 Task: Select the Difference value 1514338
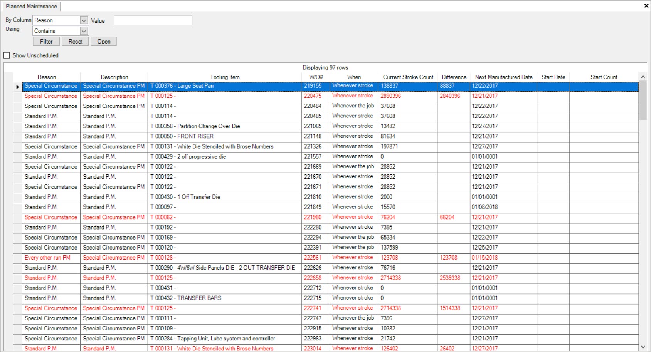coord(454,308)
